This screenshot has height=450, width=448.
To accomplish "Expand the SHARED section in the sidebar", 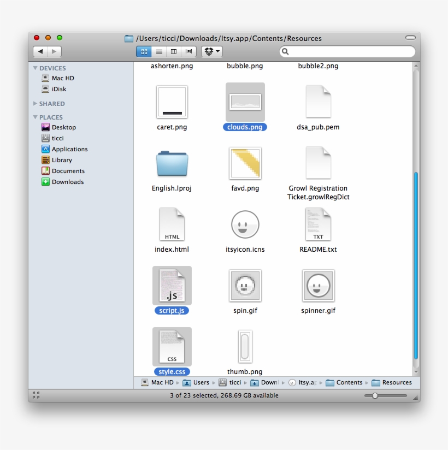I will 36,103.
